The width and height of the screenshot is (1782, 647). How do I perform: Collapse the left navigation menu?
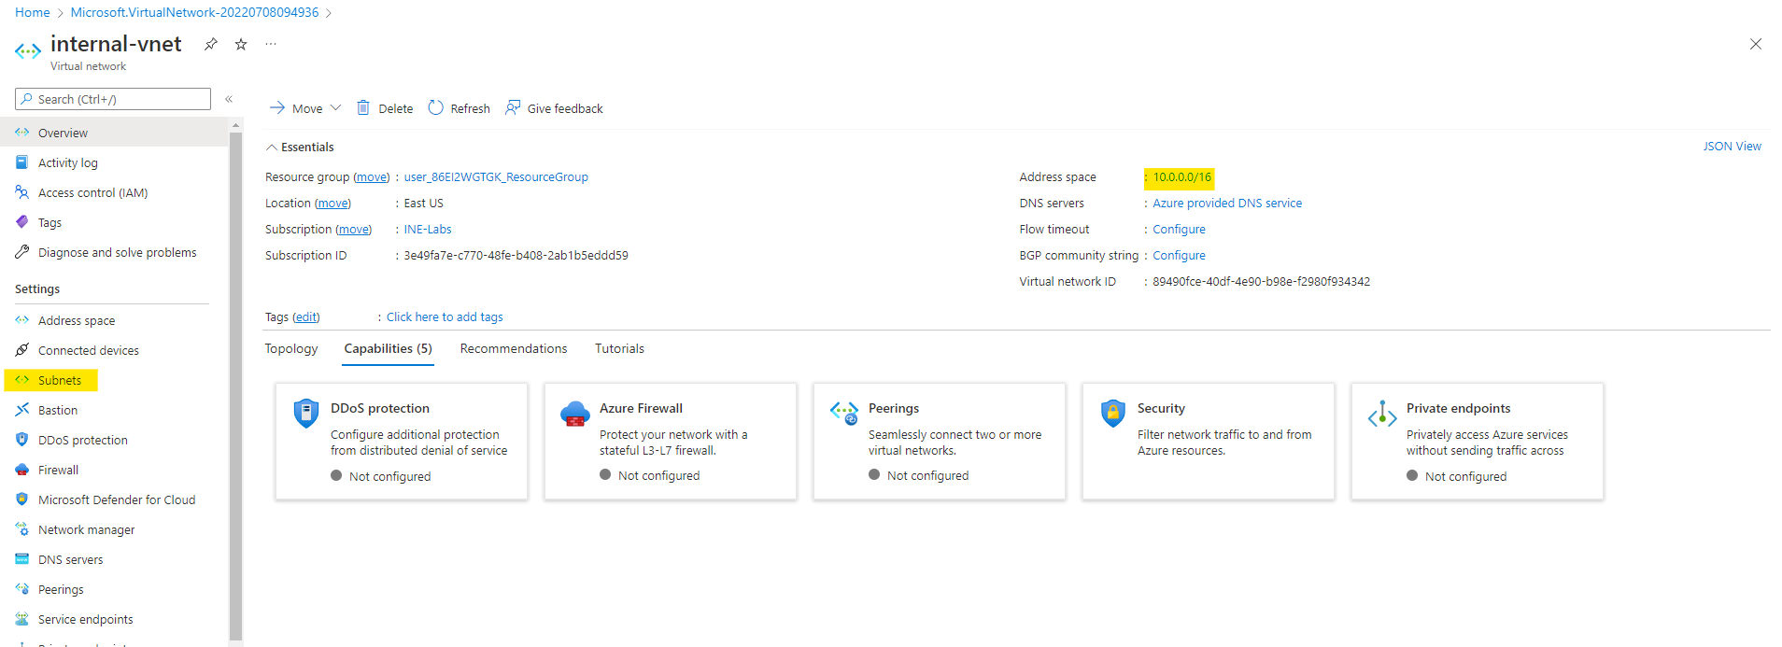pyautogui.click(x=229, y=99)
